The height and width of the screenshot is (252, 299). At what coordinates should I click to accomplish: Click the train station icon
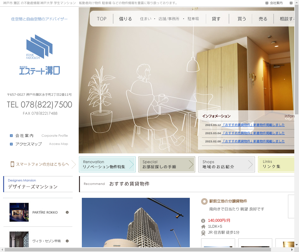(203, 233)
